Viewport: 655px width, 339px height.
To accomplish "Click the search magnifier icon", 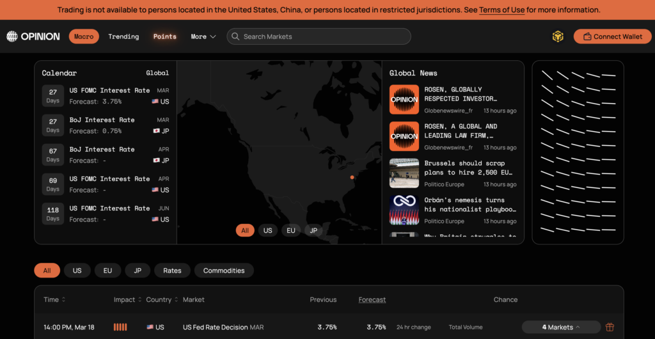I will coord(235,36).
